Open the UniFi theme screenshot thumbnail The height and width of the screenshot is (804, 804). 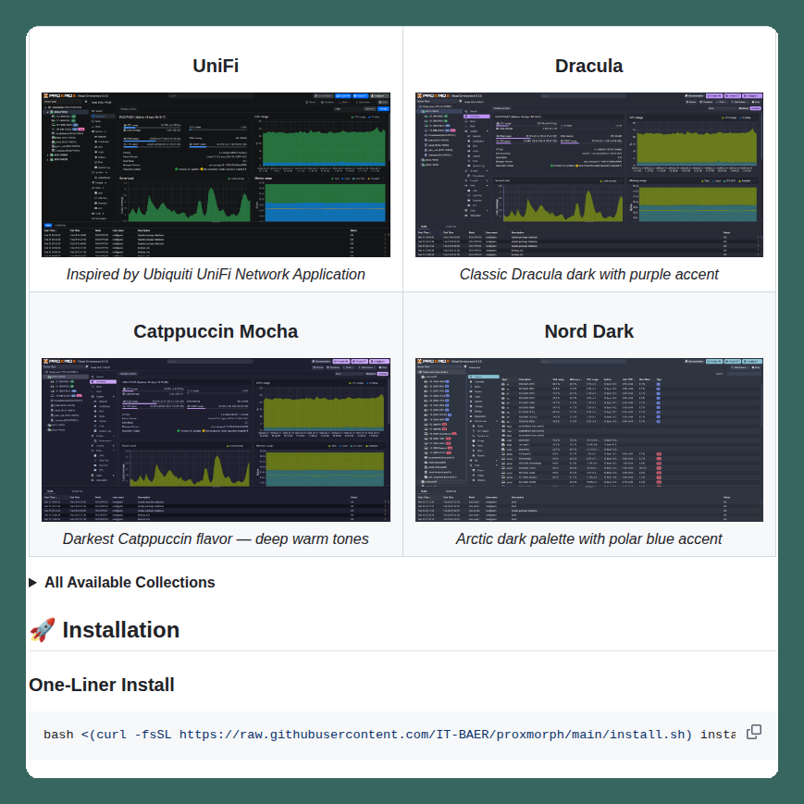pyautogui.click(x=216, y=175)
